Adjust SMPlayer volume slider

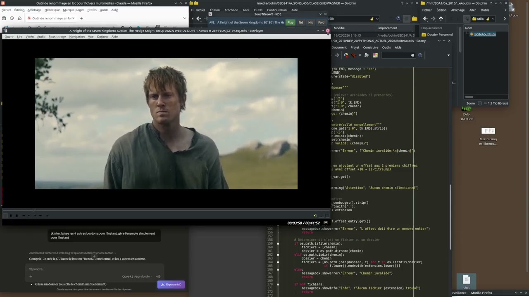click(324, 215)
